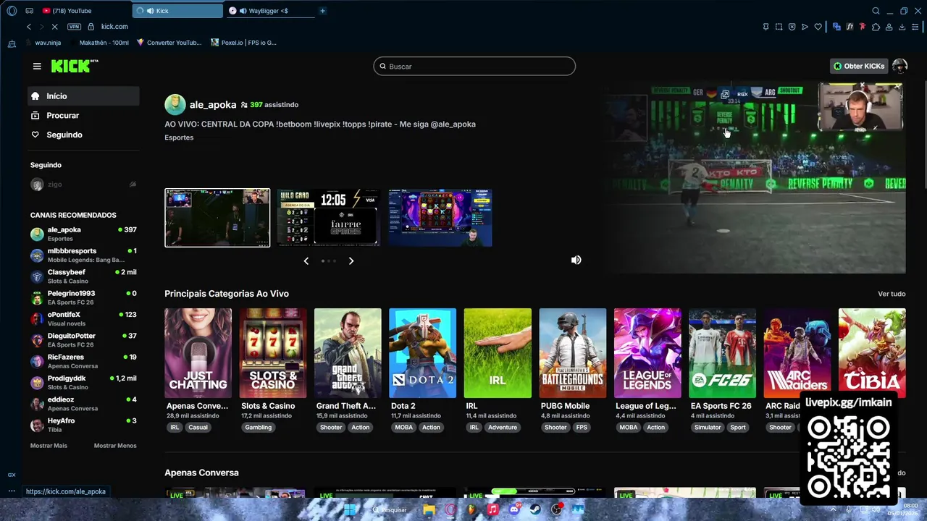Open Windows Start button in taskbar
927x521 pixels.
(351, 509)
